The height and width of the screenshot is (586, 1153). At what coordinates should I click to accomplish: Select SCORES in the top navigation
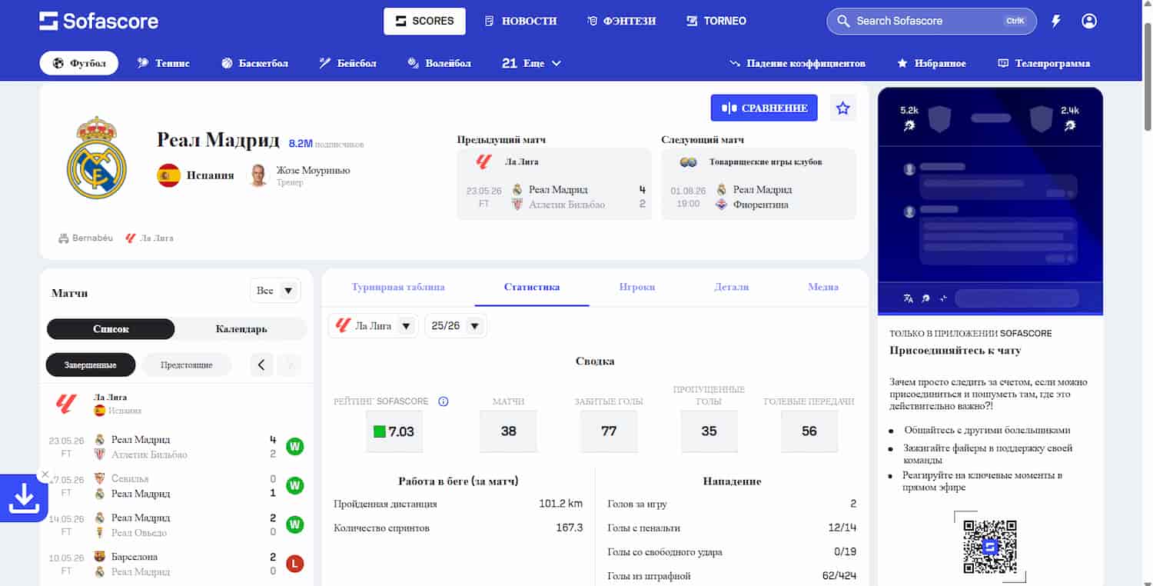pos(424,22)
